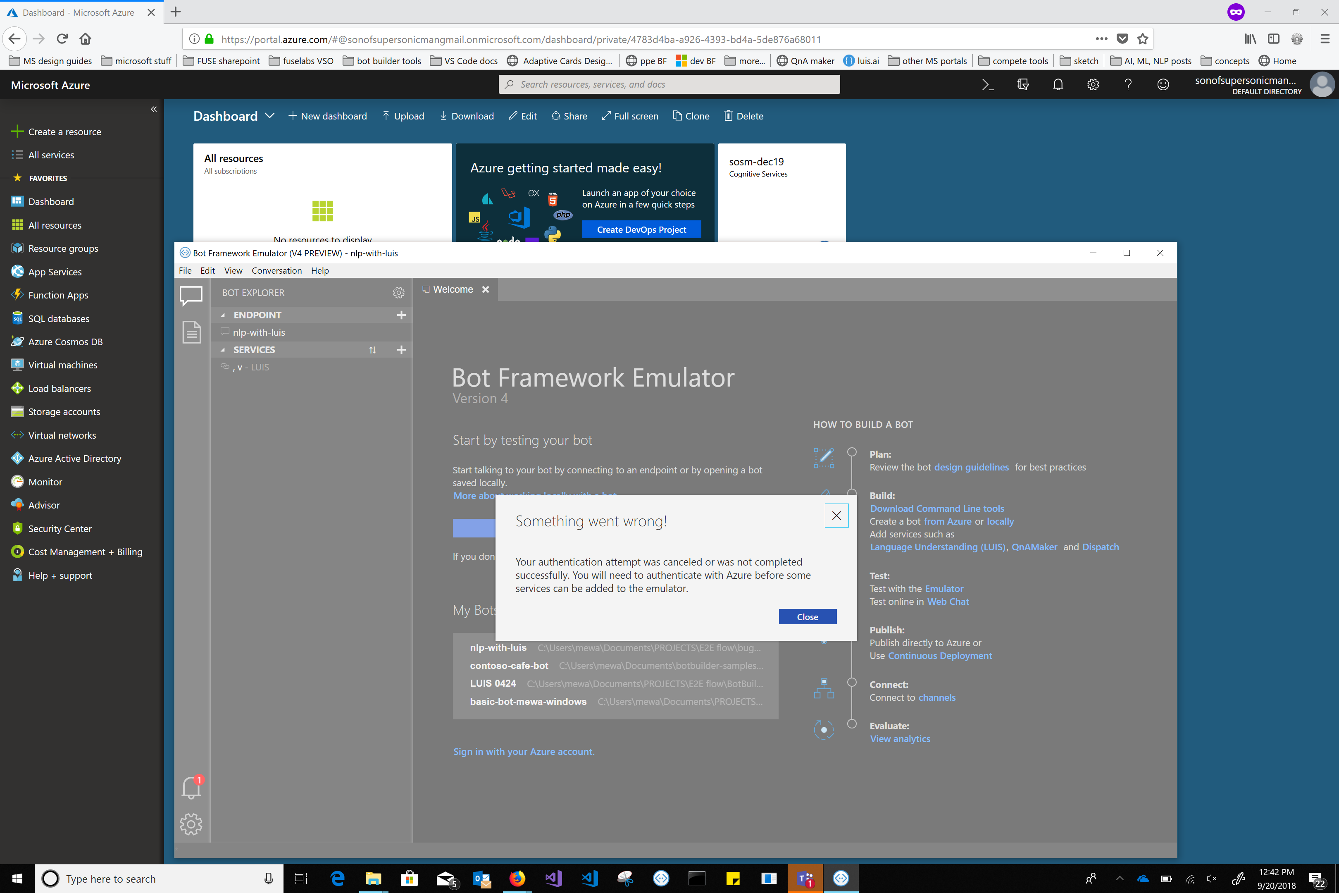Add a new service with plus icon
This screenshot has width=1339, height=893.
[401, 350]
